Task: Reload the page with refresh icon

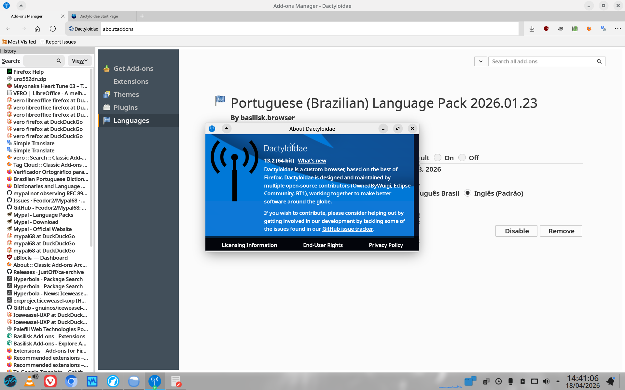Action: click(x=53, y=29)
